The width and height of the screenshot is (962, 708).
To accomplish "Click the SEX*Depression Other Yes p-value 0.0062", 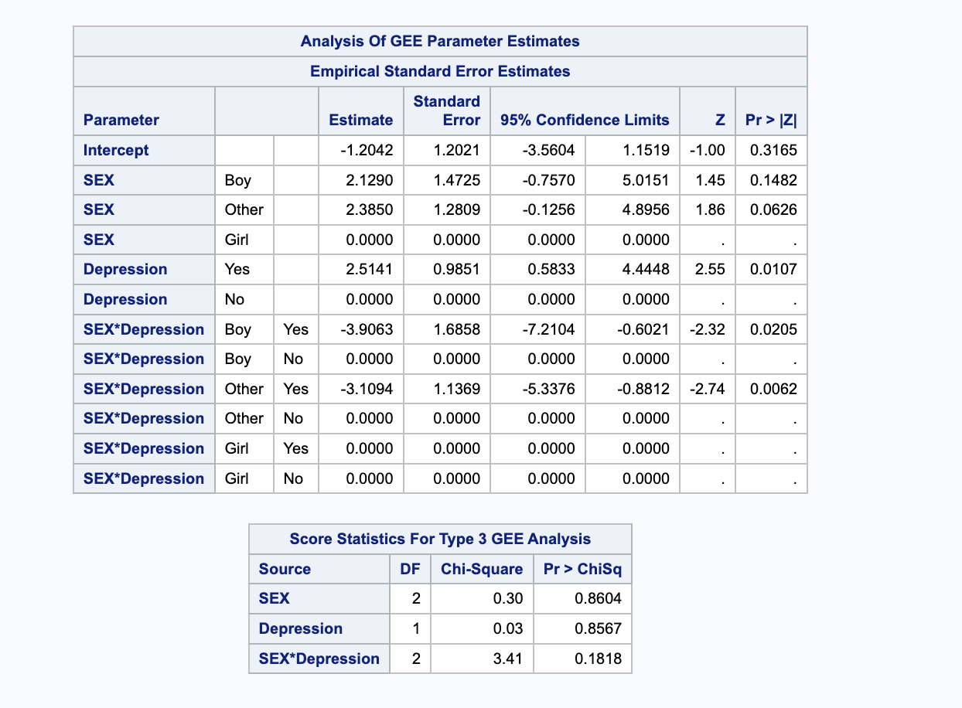I will [x=773, y=389].
